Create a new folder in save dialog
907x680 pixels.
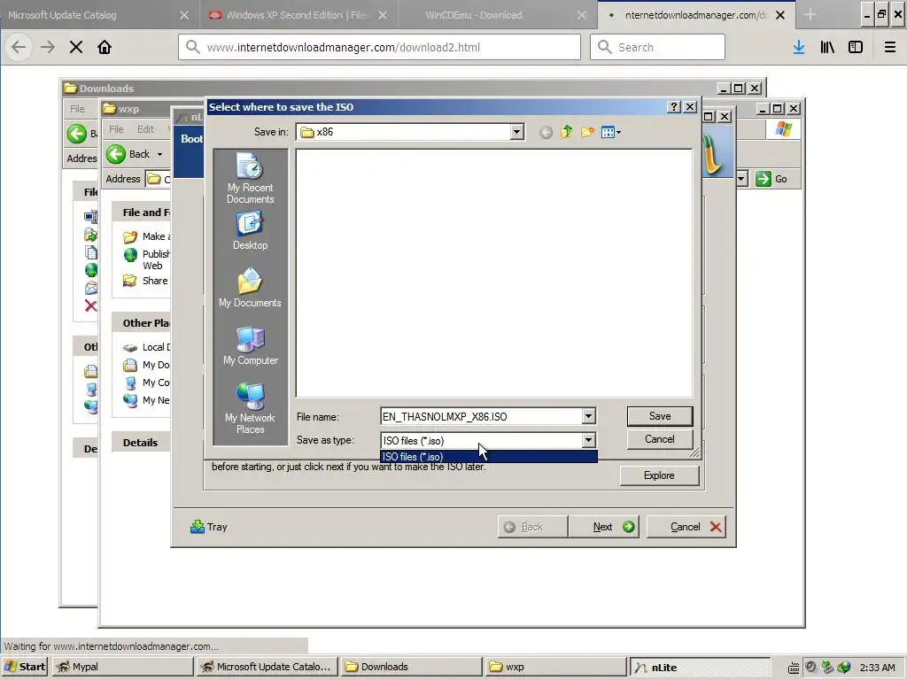tap(587, 133)
